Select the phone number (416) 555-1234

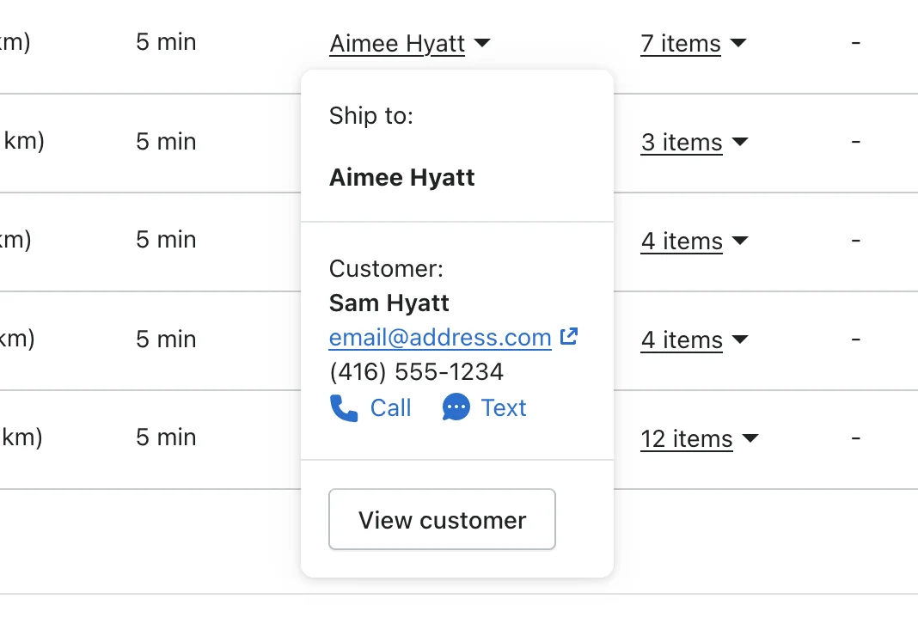(416, 371)
